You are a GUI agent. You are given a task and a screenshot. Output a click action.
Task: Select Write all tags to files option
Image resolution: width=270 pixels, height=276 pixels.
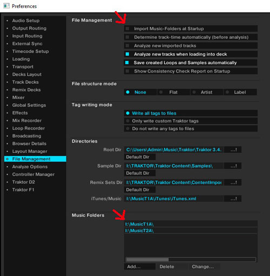click(x=191, y=113)
